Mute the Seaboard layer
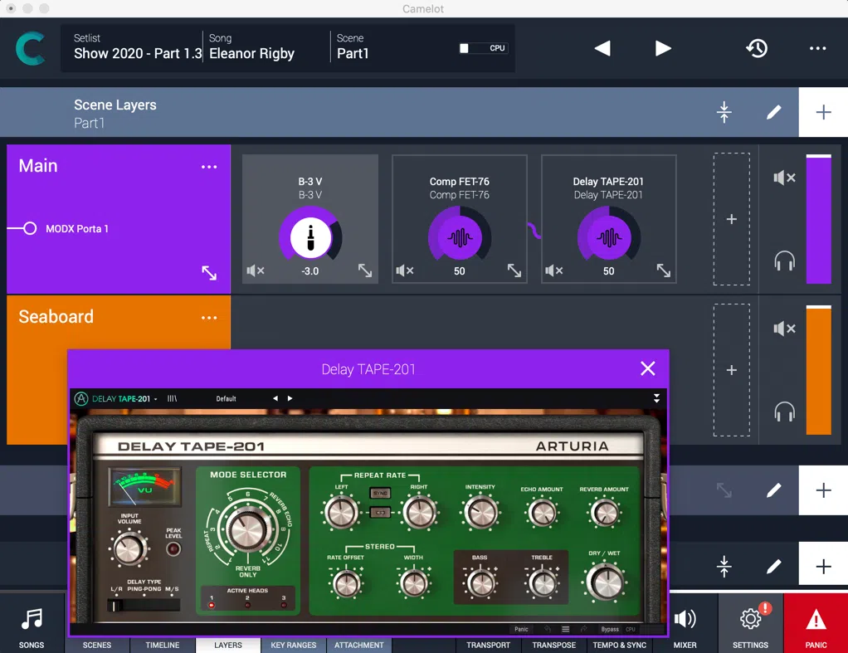848x653 pixels. (x=784, y=329)
